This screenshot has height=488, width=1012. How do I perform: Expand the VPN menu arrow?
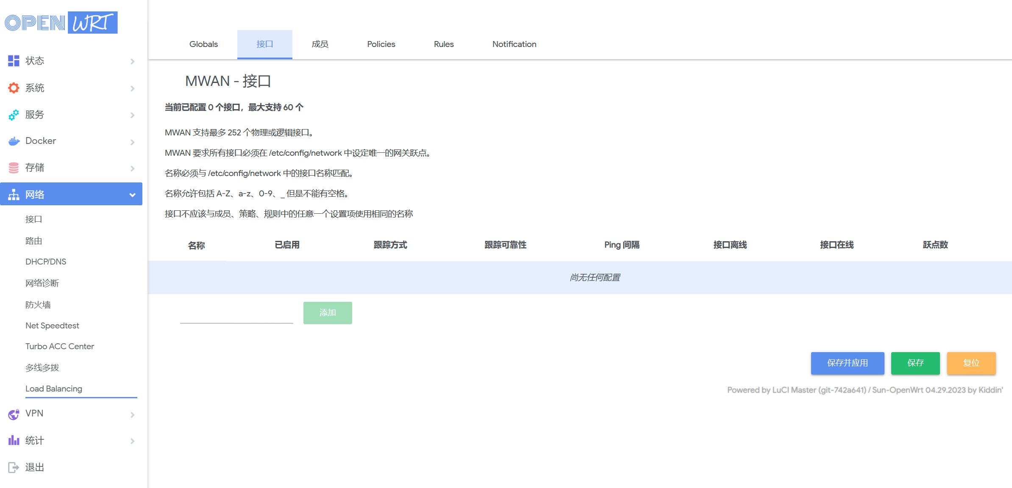[x=132, y=414]
